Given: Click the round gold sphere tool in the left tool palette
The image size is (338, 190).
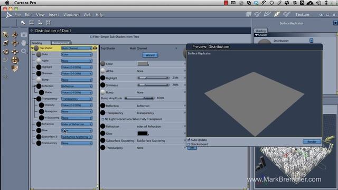Looking at the screenshot, I should (x=15, y=60).
